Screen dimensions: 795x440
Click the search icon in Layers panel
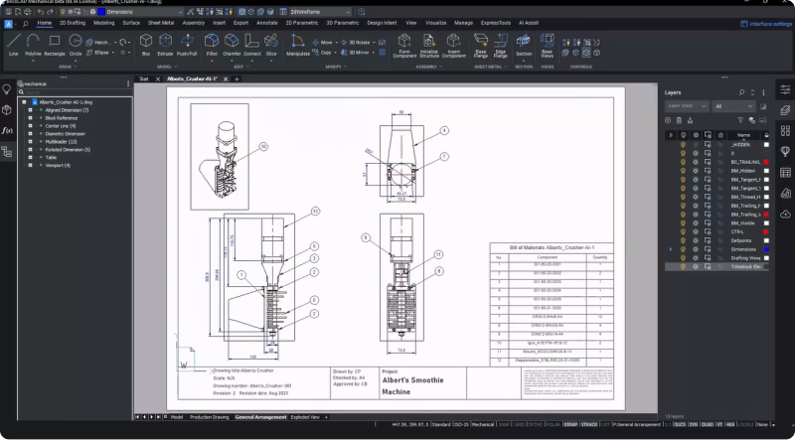pyautogui.click(x=741, y=92)
